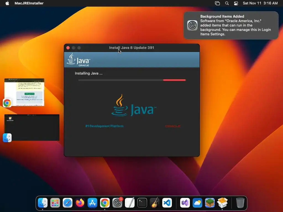Open Spotlight search magnifier

227,3
